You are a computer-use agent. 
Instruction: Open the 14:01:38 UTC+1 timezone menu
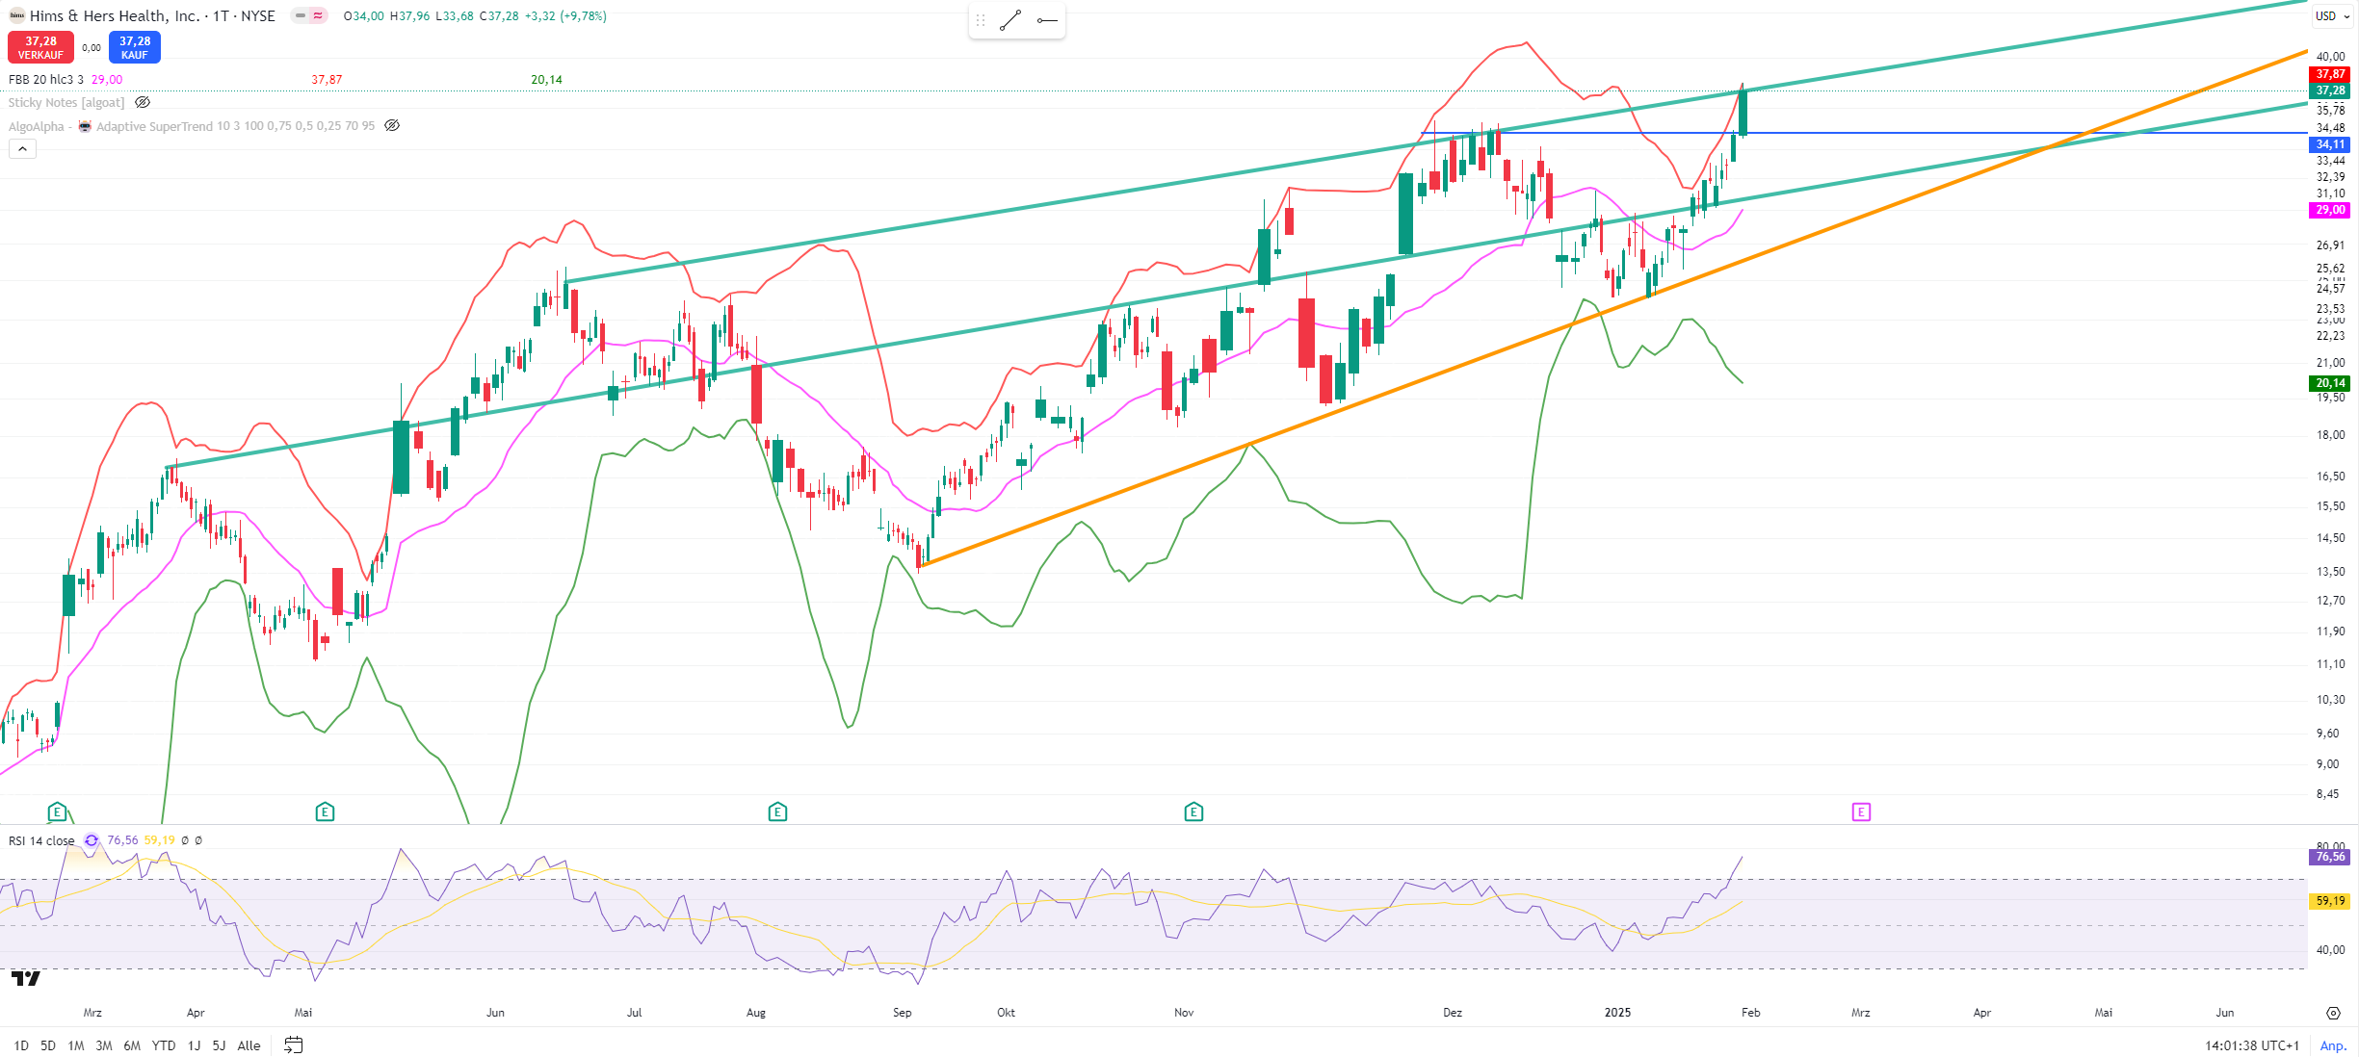2251,1045
